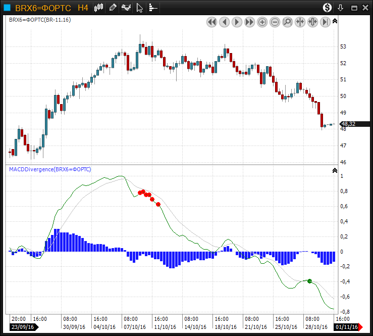Zoom in with the plus button
The width and height of the screenshot is (373, 336).
[262, 22]
